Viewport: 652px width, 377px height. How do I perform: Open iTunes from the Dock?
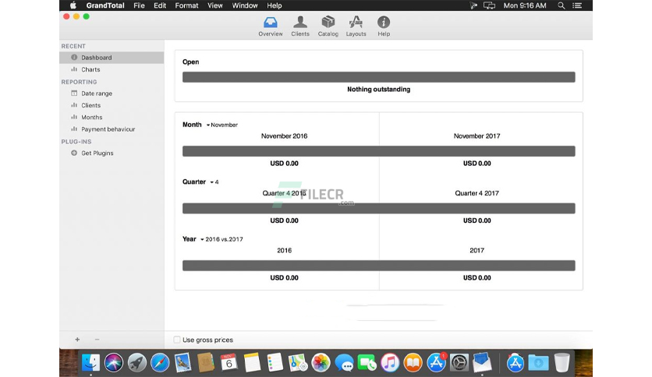pyautogui.click(x=390, y=363)
